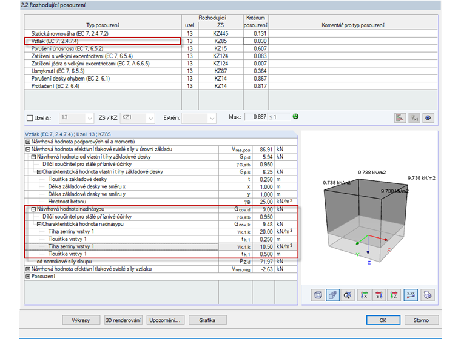Click the Grafika button

(207, 320)
